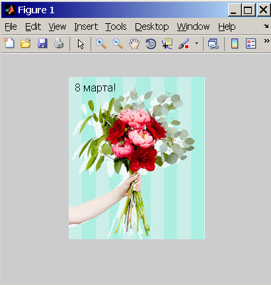Expand hidden toolbar items chevron
This screenshot has width=271, height=285.
pyautogui.click(x=266, y=40)
